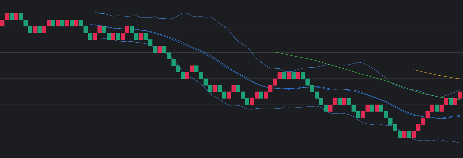Click the most recent red Renko brick
Image resolution: width=463 pixels, height=158 pixels.
(460, 95)
